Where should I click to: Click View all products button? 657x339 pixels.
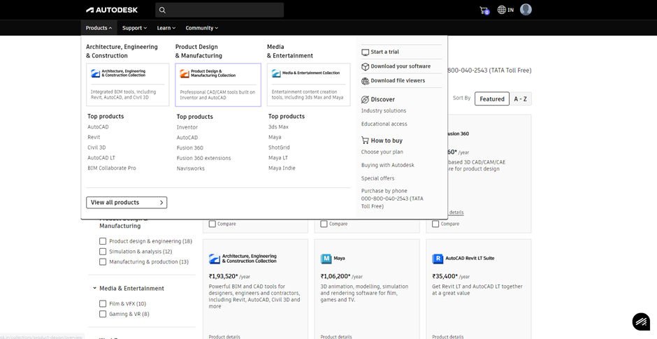pos(127,203)
